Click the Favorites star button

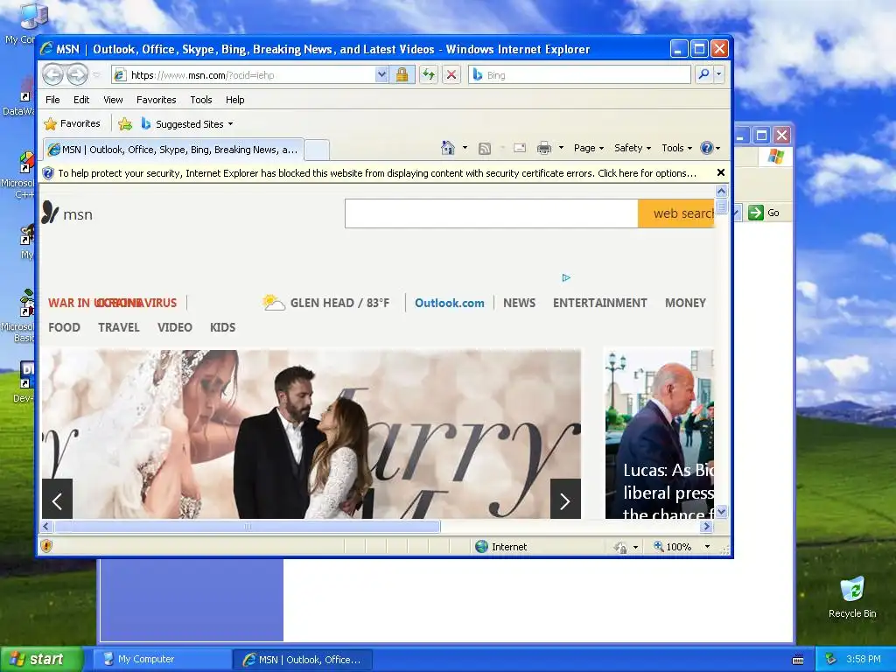[73, 123]
